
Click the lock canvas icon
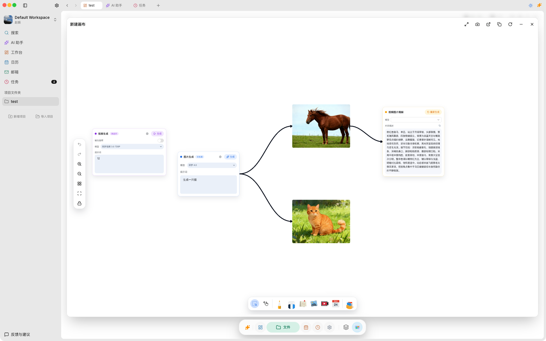[79, 203]
